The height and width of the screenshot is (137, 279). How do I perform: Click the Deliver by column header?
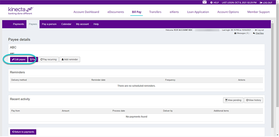click(168, 111)
